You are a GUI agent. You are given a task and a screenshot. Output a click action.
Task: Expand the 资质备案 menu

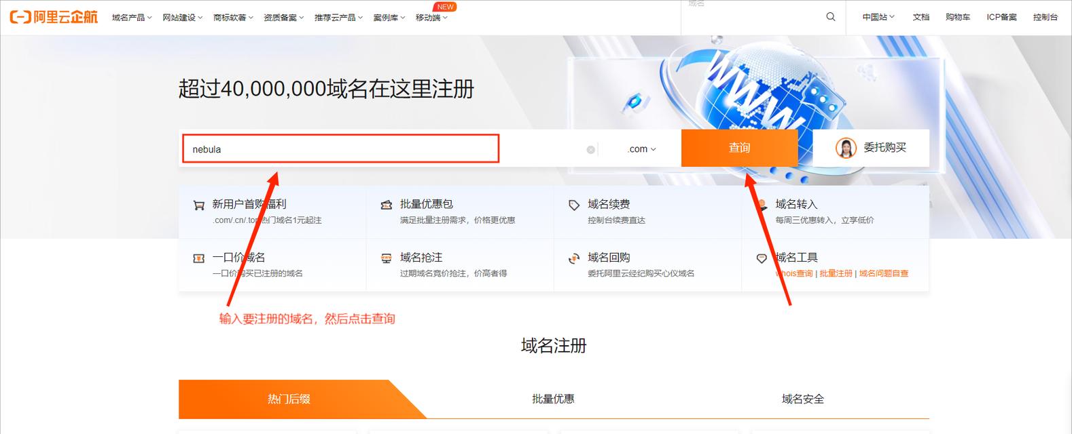click(x=283, y=18)
